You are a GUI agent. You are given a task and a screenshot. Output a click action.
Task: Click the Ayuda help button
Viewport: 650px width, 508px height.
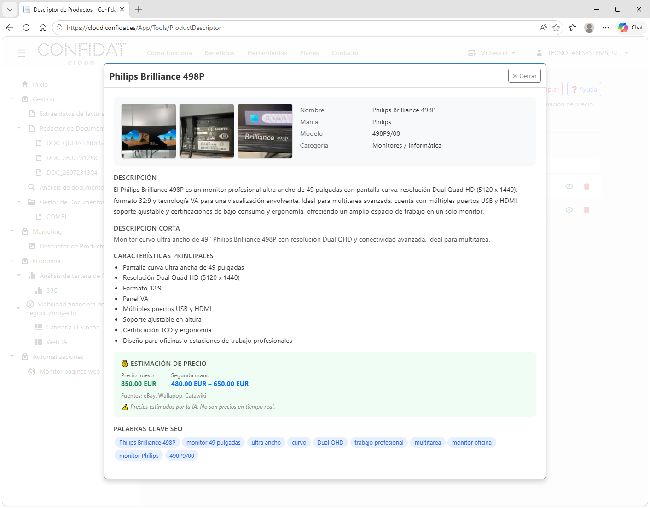tap(584, 89)
